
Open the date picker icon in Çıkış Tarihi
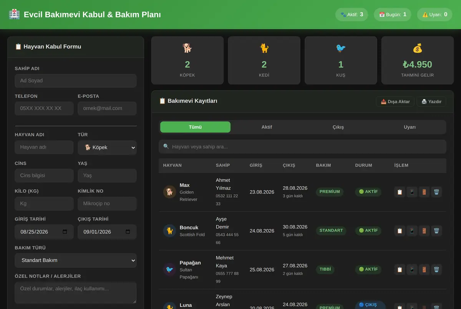pos(128,232)
